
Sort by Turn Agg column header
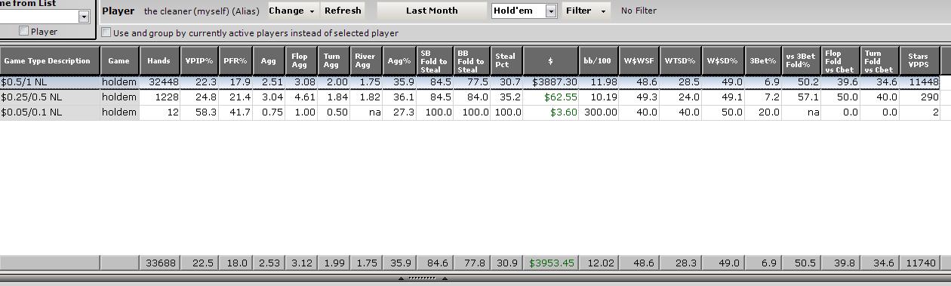[334, 60]
